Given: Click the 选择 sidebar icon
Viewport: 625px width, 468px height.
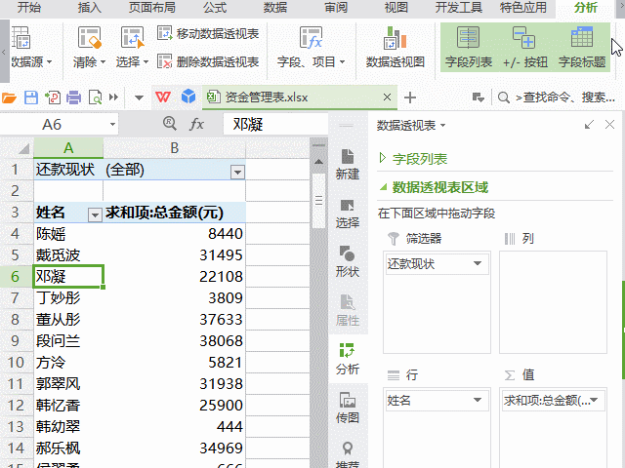Looking at the screenshot, I should [348, 214].
